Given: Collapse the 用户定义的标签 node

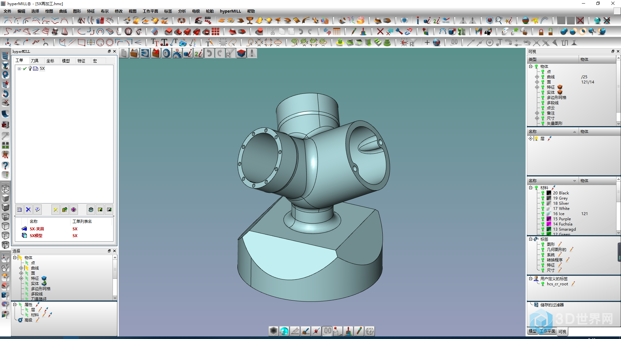Looking at the screenshot, I should (531, 279).
